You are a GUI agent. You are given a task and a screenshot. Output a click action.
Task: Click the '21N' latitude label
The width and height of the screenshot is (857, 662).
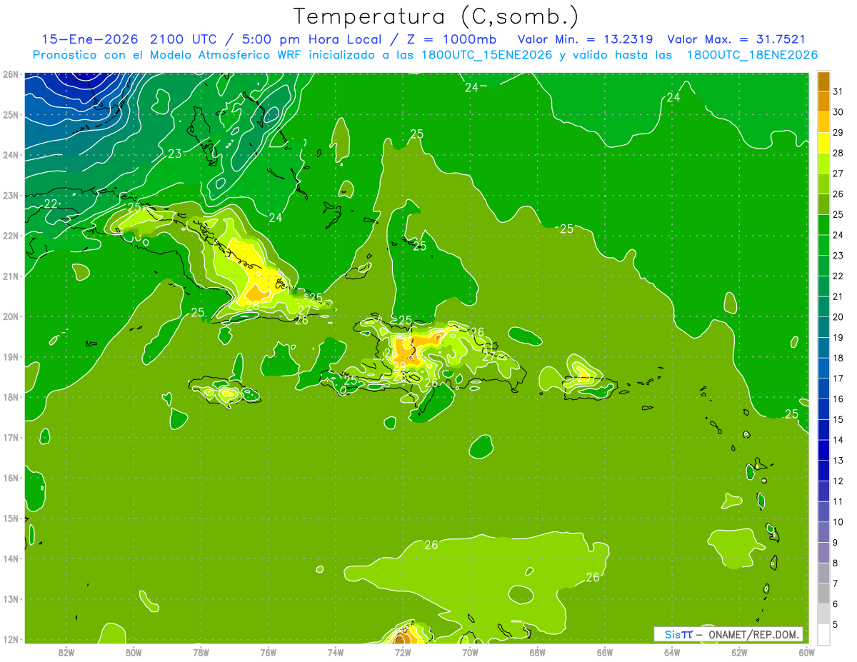(10, 276)
